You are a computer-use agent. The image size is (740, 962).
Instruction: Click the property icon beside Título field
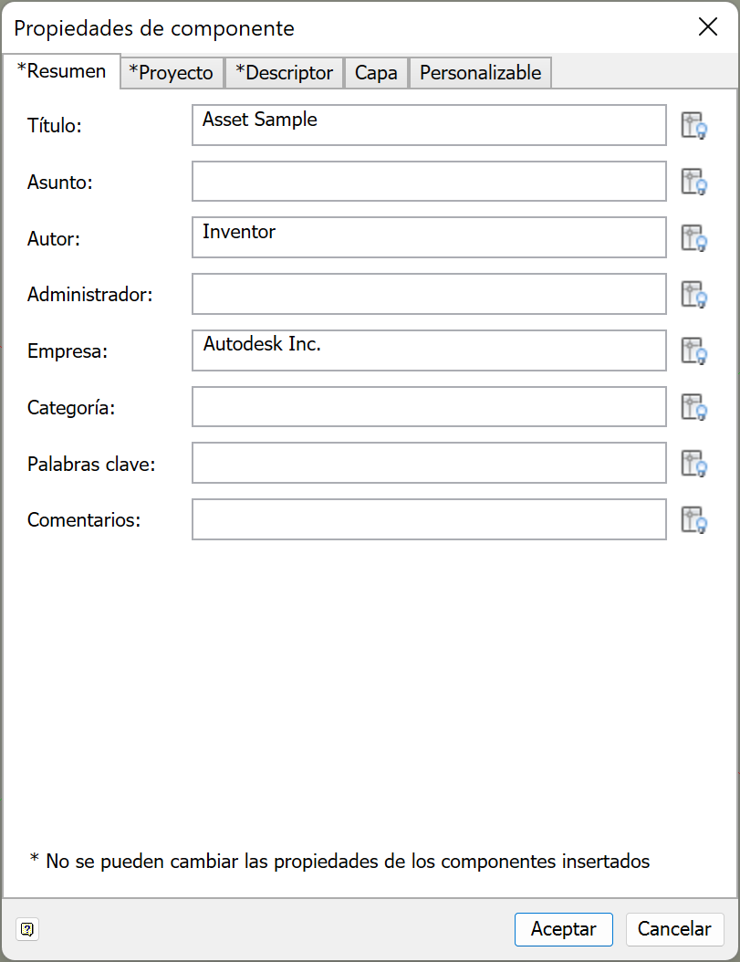click(694, 126)
